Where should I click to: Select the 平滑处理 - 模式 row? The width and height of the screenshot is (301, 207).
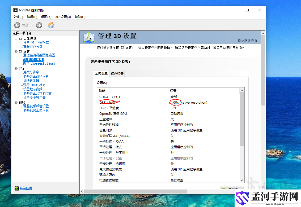[x=168, y=147]
